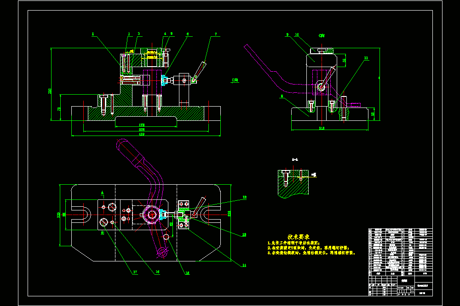Click part callout number 10
This screenshot has width=460, height=306.
point(297,34)
